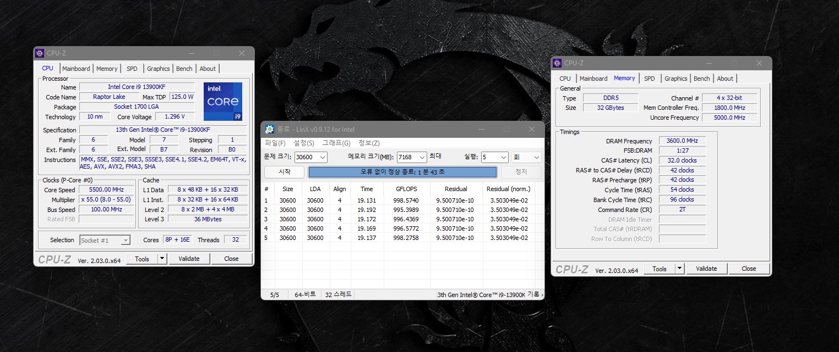Click the Core Speed 5500.00 MHz value

click(105, 190)
